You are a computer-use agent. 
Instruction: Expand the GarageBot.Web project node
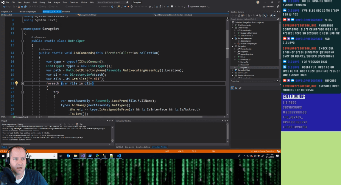232,70
